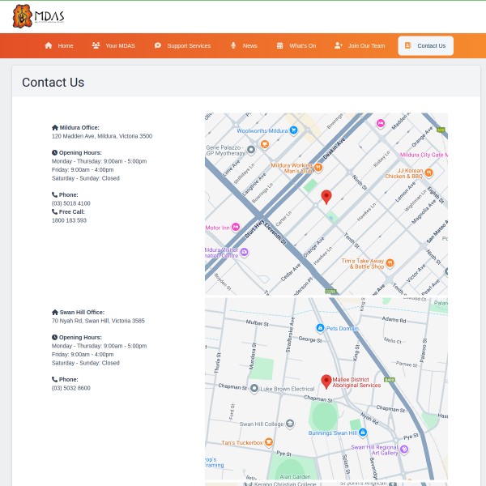This screenshot has width=486, height=486.
Task: Click the Mallee District Aboriginal Services map pin
Action: point(326,381)
